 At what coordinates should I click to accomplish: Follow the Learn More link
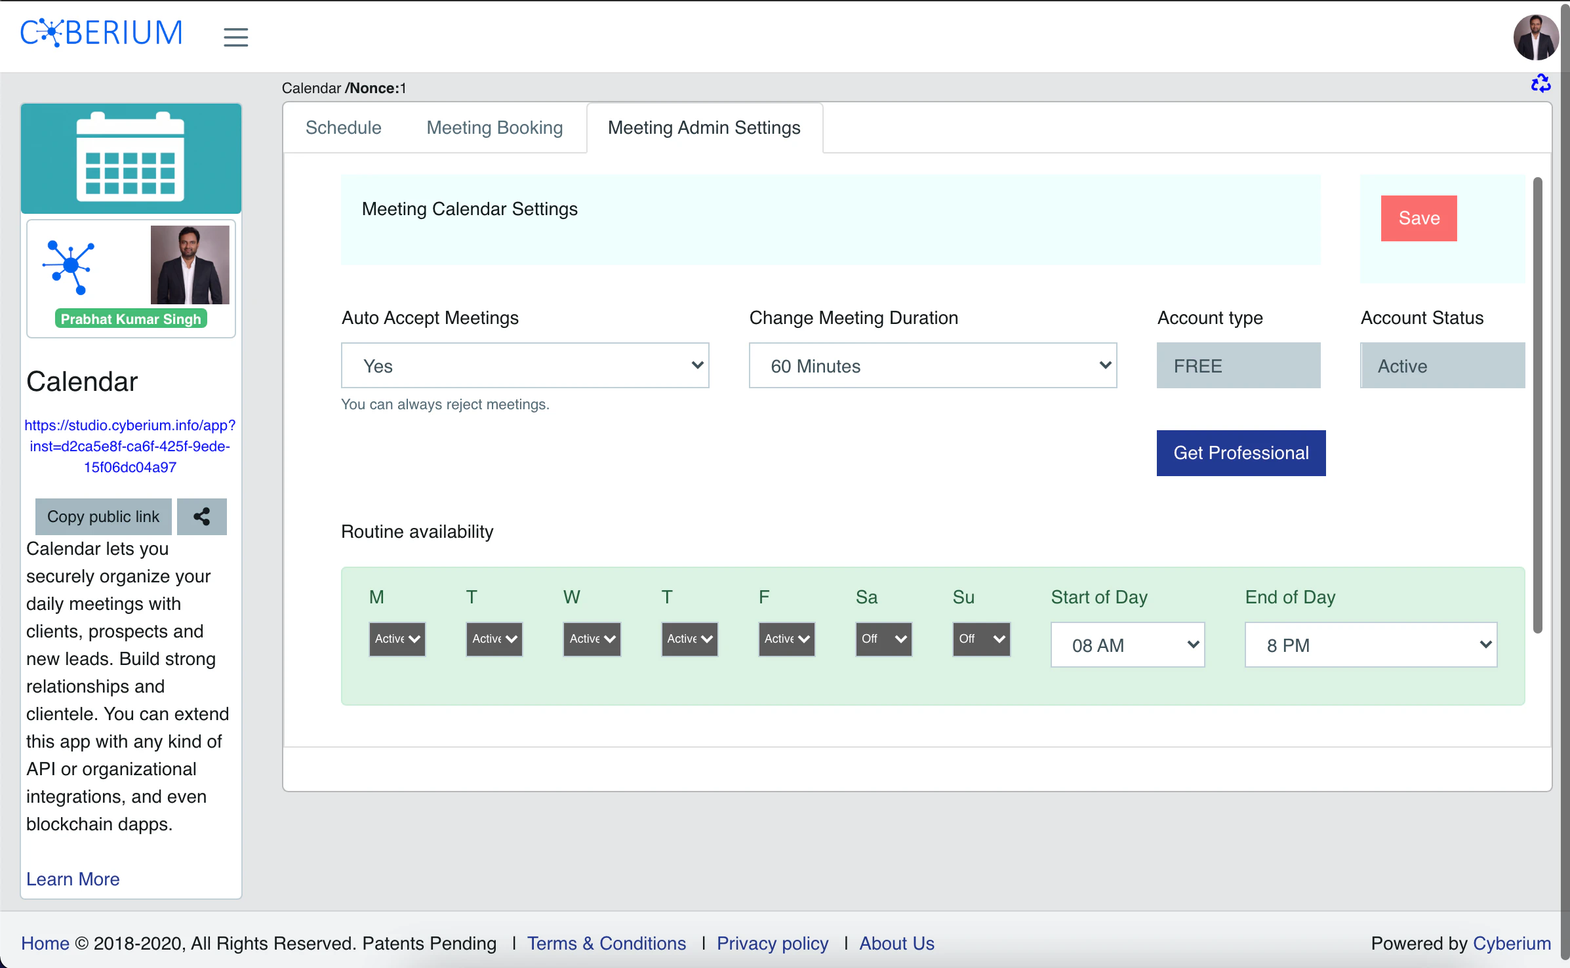click(x=73, y=879)
